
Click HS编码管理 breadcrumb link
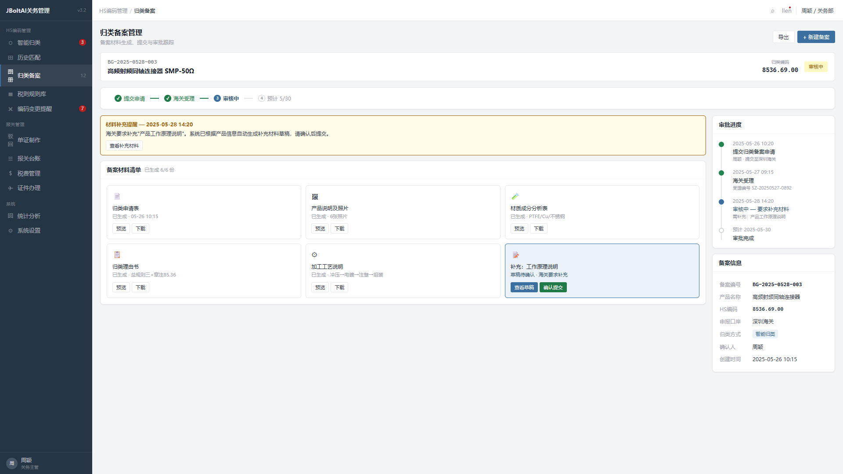[x=113, y=11]
